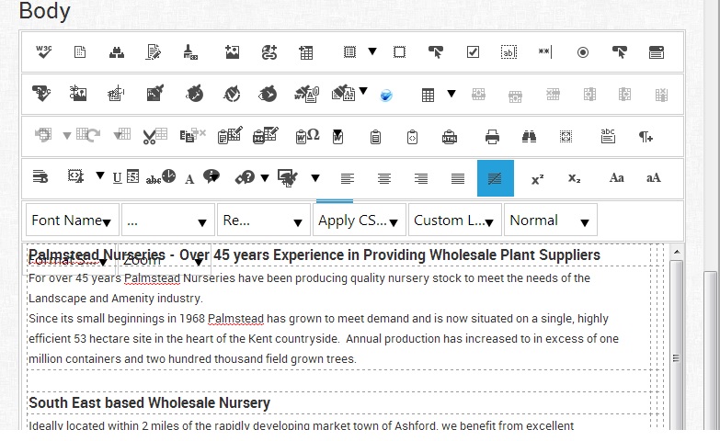The width and height of the screenshot is (720, 441).
Task: Open the Hyperlink Manager chain-link icon
Action: pyautogui.click(x=269, y=52)
